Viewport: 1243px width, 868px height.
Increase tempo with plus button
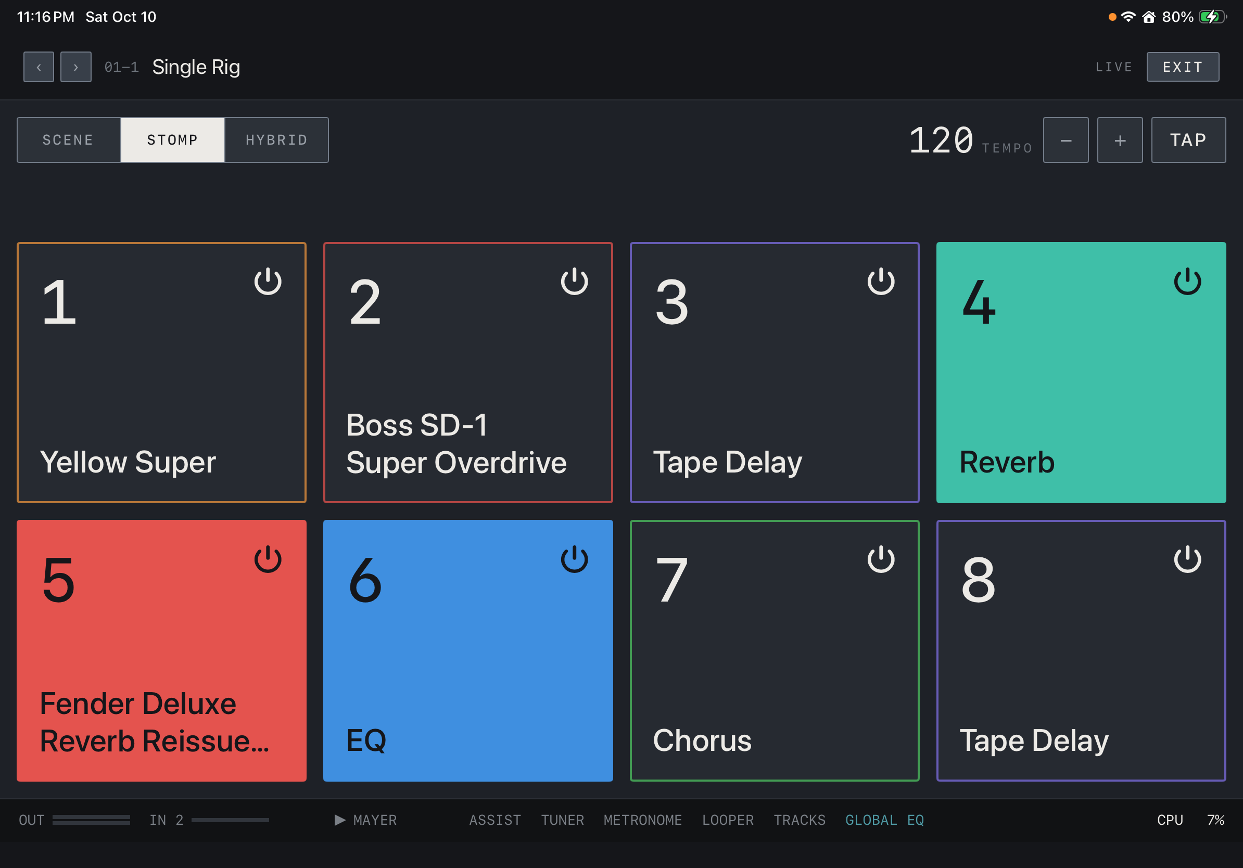[1120, 140]
